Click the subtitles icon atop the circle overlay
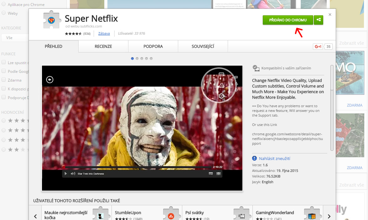 [x=221, y=74]
